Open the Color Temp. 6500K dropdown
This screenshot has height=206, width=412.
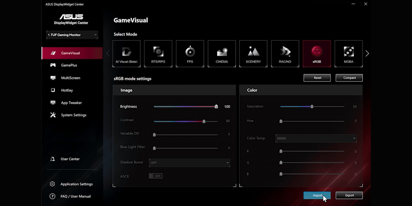pos(316,138)
